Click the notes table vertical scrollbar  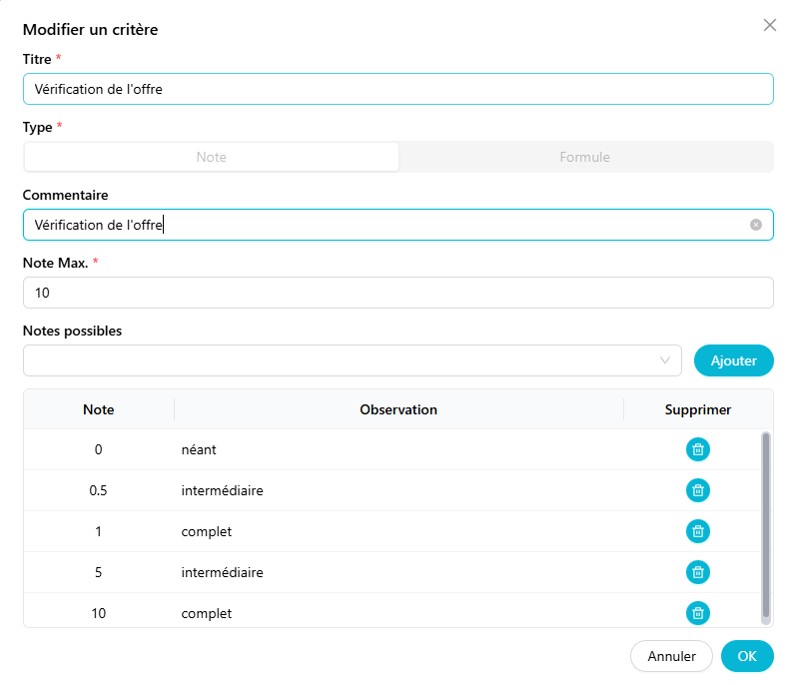tap(766, 524)
